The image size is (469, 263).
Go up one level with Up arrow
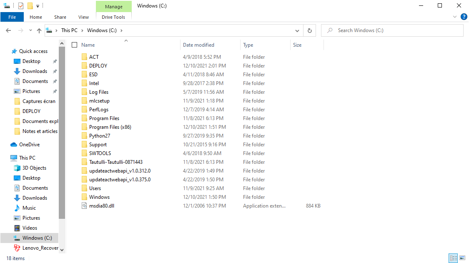[39, 30]
